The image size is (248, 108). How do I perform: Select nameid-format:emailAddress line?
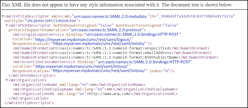pyautogui.click(x=112, y=53)
